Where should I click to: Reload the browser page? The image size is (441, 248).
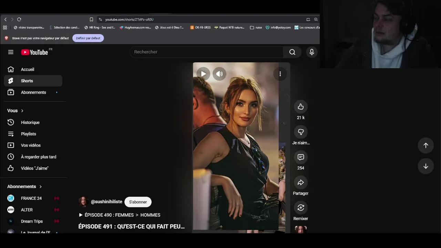[19, 20]
